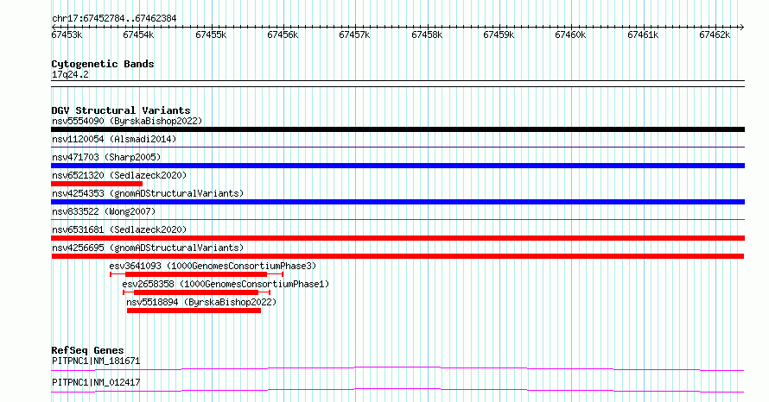Open the nsv471703 (Sharp2005) label
The width and height of the screenshot is (769, 402).
106,157
